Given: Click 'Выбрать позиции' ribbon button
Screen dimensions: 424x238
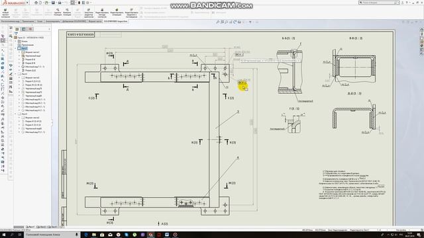Looking at the screenshot, I should point(67,13).
